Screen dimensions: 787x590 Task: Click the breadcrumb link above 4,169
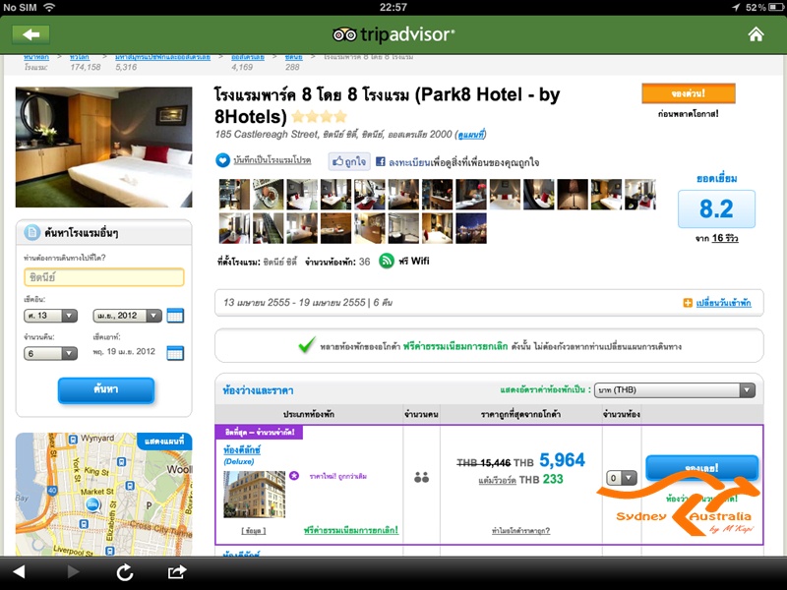(248, 57)
